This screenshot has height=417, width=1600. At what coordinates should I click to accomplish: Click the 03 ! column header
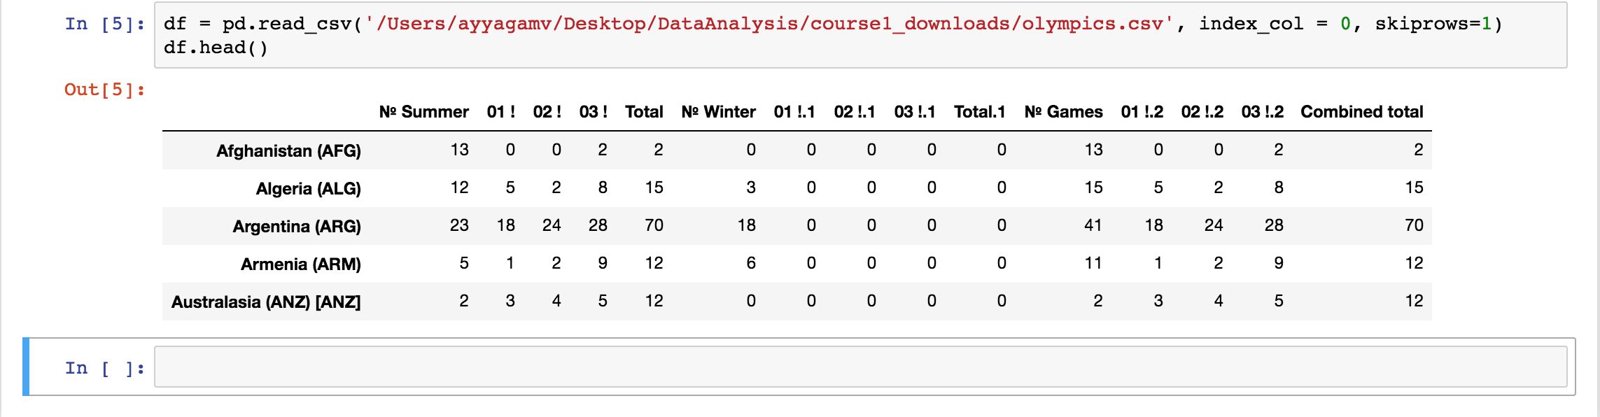593,112
